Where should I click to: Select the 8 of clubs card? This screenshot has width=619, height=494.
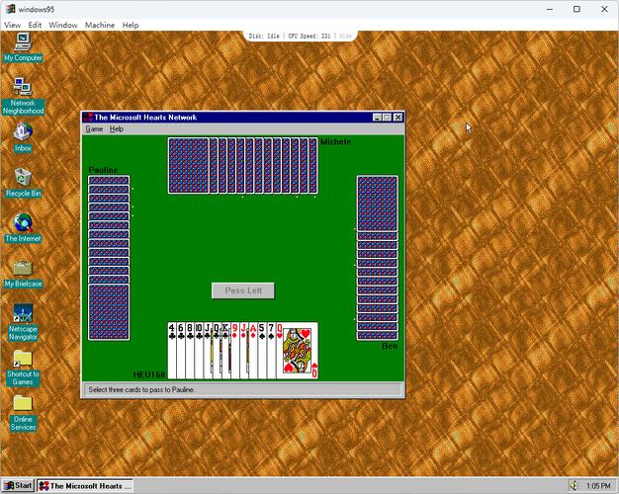pos(190,351)
